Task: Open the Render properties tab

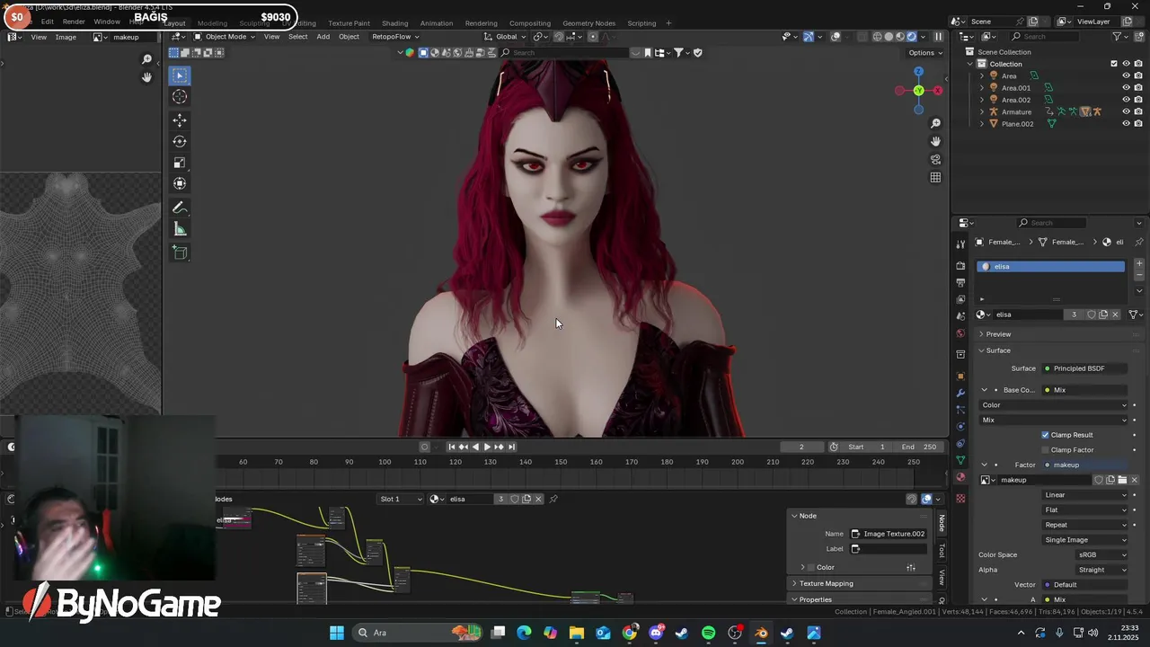Action: click(x=960, y=266)
